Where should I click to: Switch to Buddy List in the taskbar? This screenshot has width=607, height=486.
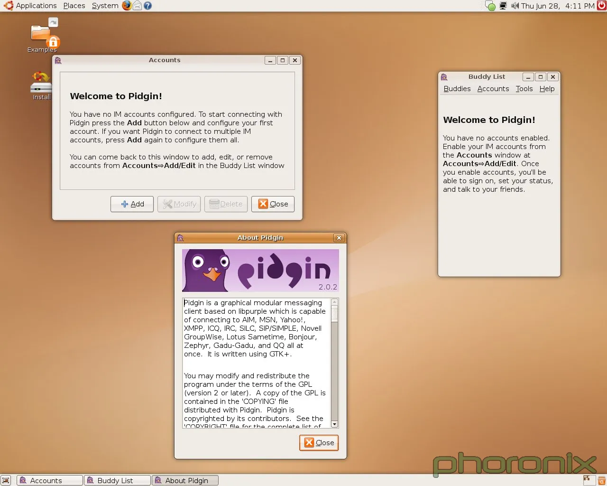pos(118,480)
